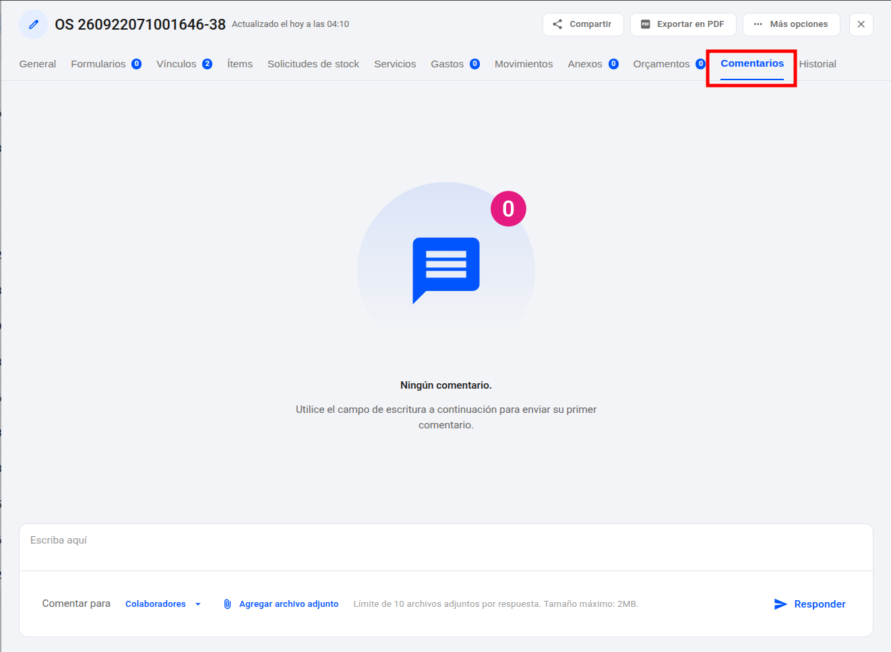The height and width of the screenshot is (652, 891).
Task: View the Anexos tab
Action: click(593, 64)
